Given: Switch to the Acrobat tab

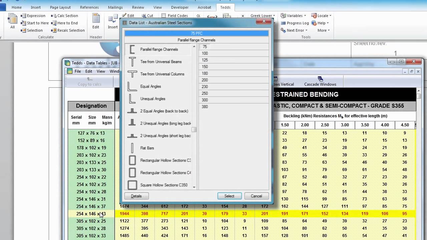Looking at the screenshot, I should 204,7.
